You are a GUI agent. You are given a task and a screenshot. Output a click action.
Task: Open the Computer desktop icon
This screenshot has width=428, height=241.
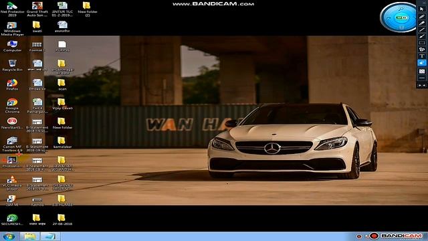click(x=12, y=46)
